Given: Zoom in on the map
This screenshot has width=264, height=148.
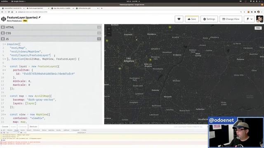Looking at the screenshot, I should click(x=109, y=29).
